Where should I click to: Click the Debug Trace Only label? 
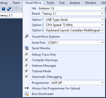(x=44, y=55)
